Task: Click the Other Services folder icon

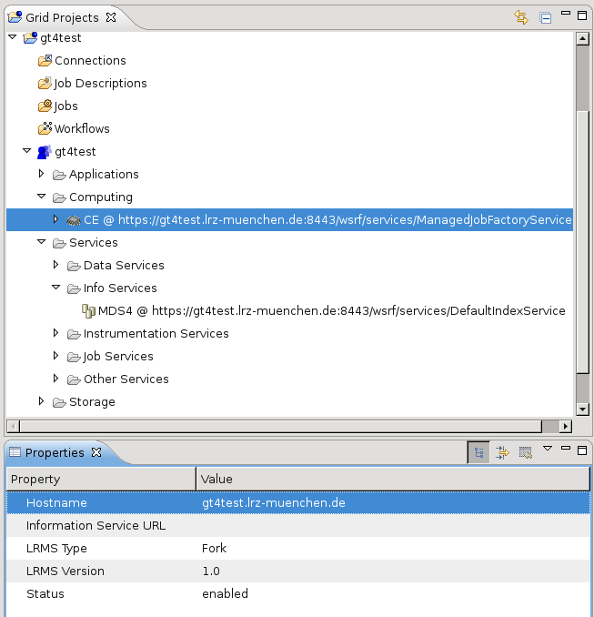Action: click(x=74, y=379)
